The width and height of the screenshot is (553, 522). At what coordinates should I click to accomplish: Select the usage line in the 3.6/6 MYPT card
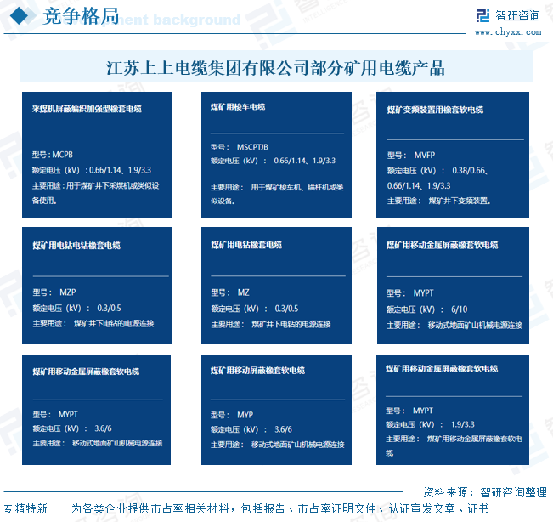point(98,443)
